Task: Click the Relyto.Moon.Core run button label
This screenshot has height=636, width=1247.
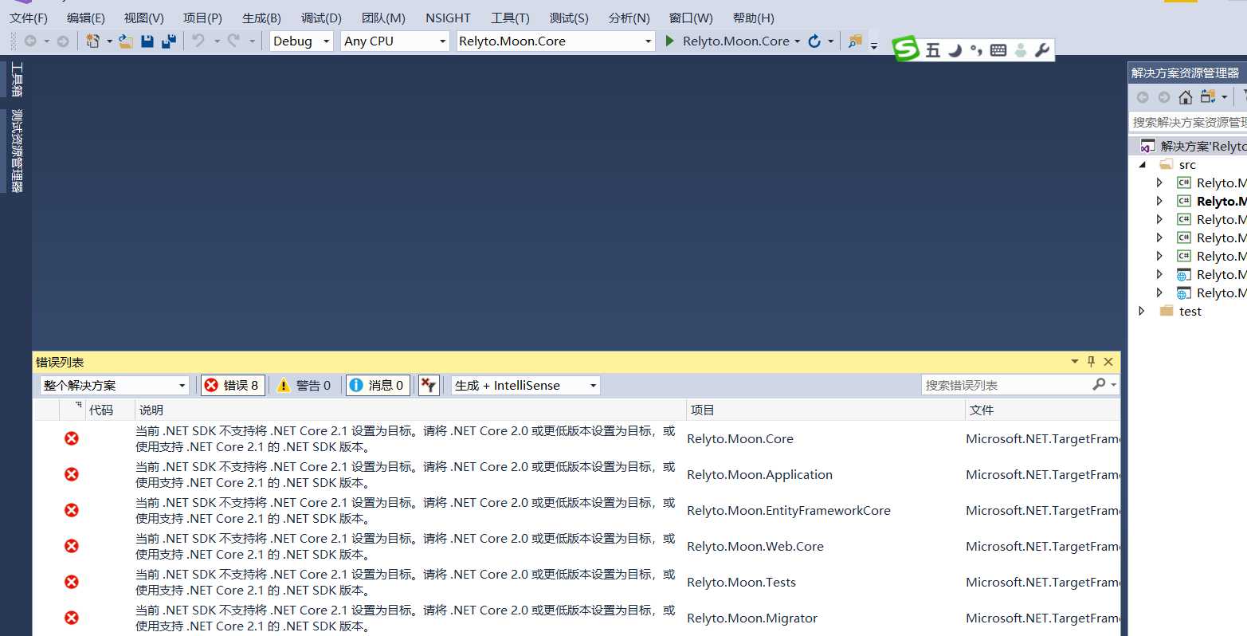Action: point(736,41)
